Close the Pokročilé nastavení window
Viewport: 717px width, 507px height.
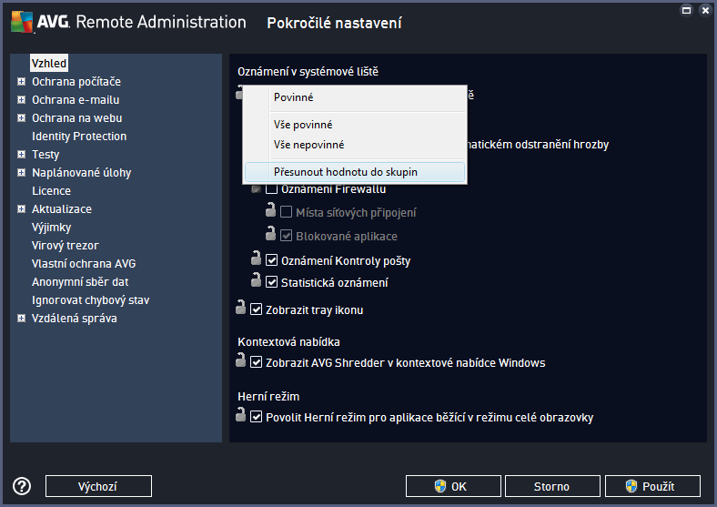click(705, 11)
